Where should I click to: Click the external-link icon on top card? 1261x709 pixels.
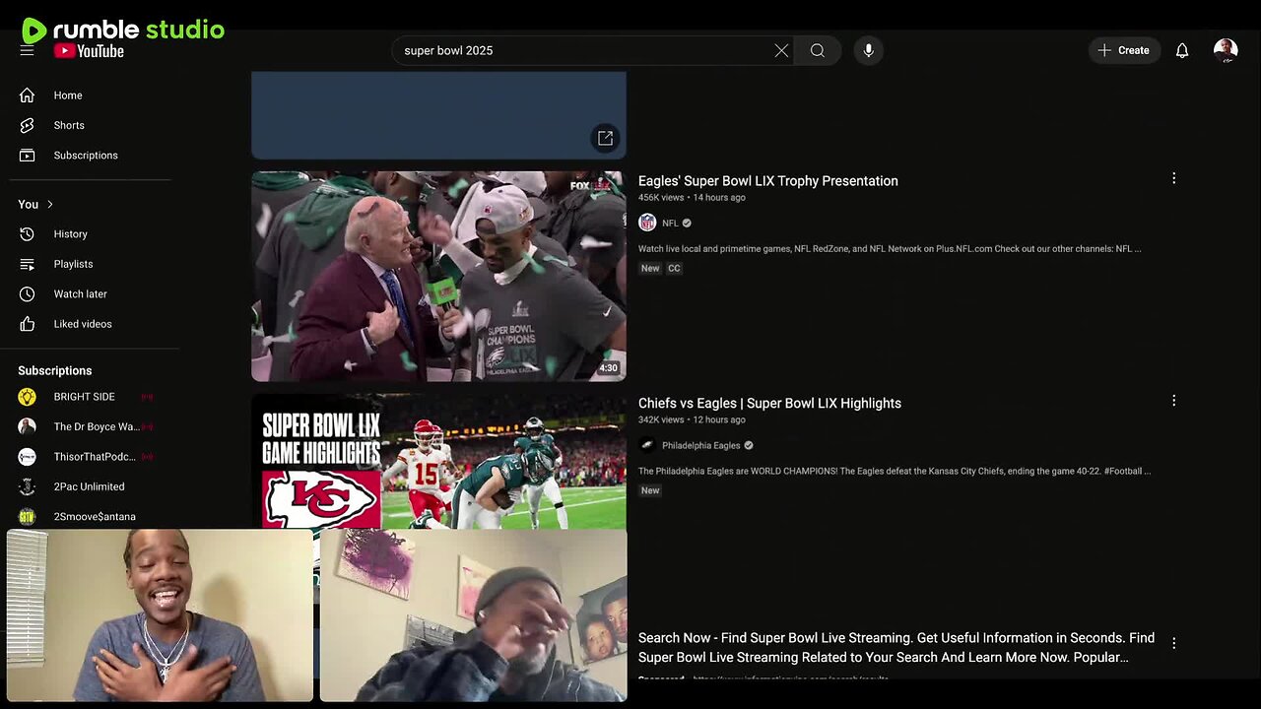(x=605, y=138)
